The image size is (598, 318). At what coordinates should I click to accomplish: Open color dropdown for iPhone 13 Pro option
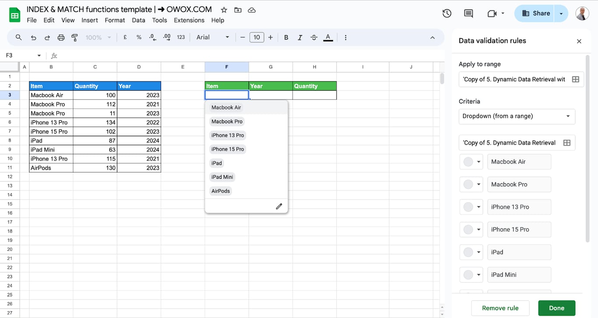[x=471, y=207]
